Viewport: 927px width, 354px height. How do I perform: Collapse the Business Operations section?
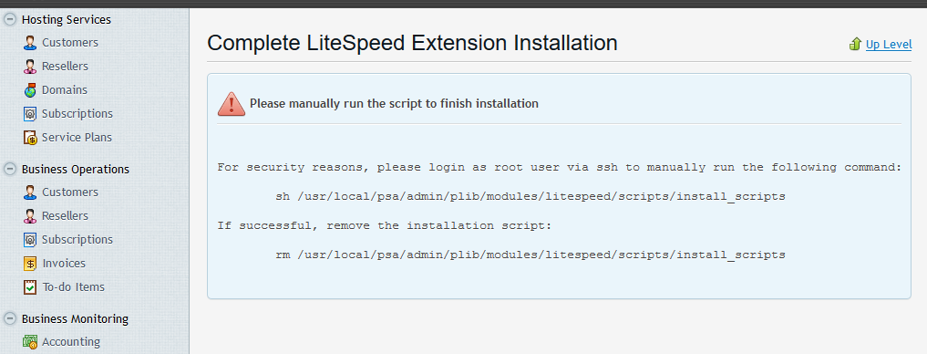tap(9, 169)
